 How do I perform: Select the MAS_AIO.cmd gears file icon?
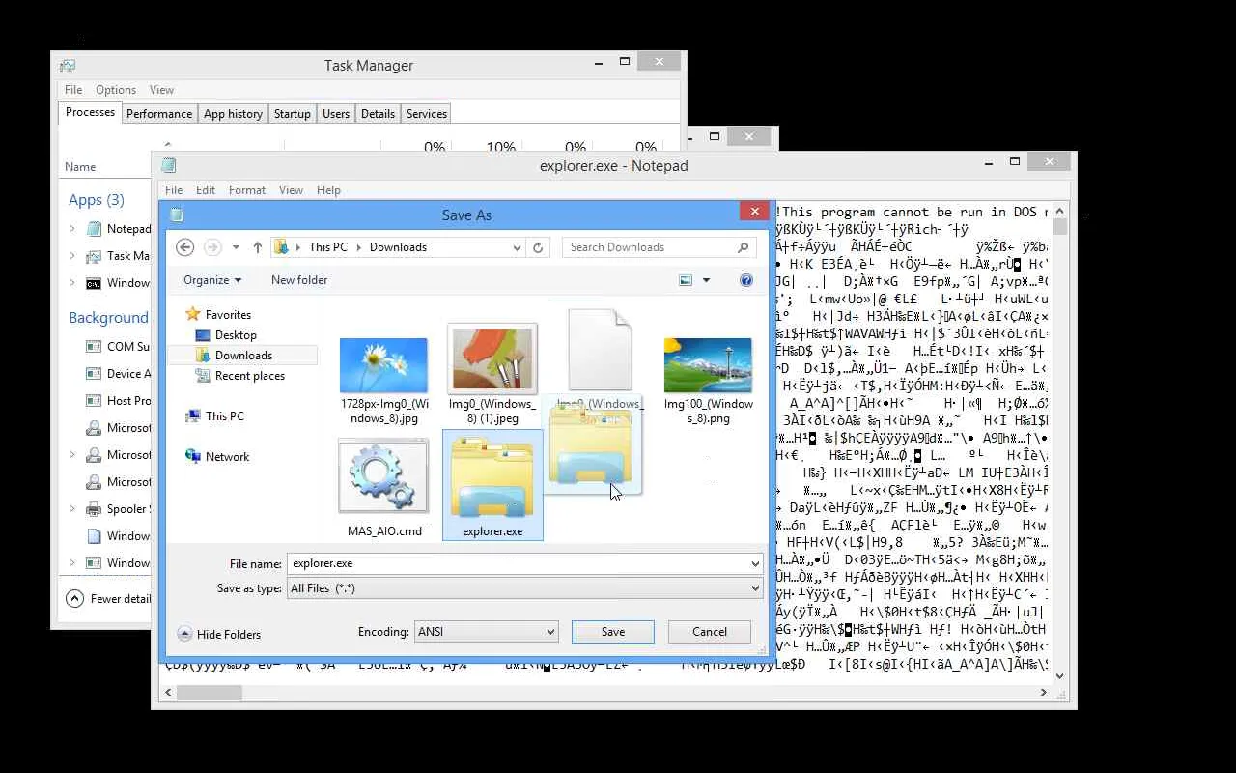pyautogui.click(x=383, y=475)
